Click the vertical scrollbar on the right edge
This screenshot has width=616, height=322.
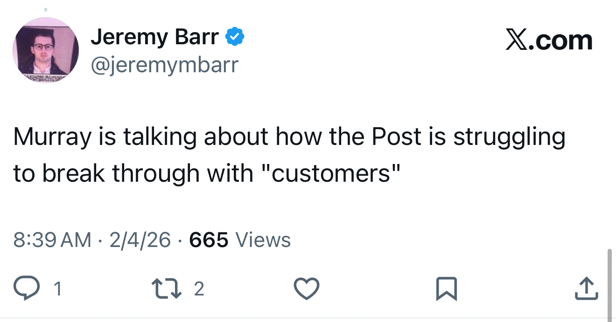tap(609, 284)
